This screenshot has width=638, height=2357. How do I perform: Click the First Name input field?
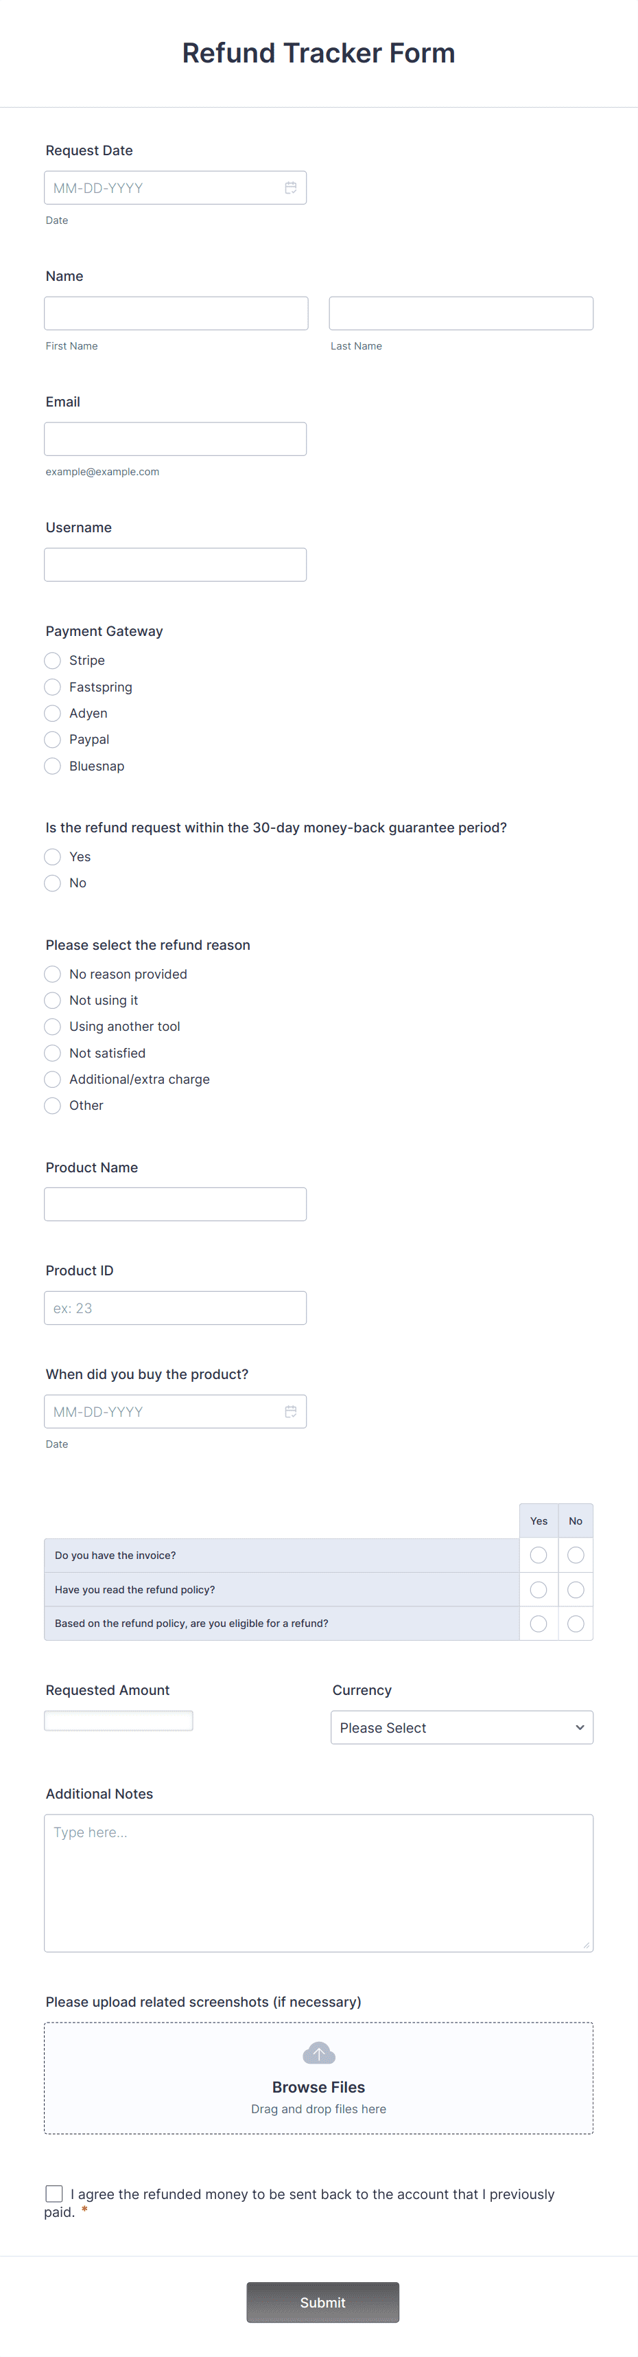176,312
